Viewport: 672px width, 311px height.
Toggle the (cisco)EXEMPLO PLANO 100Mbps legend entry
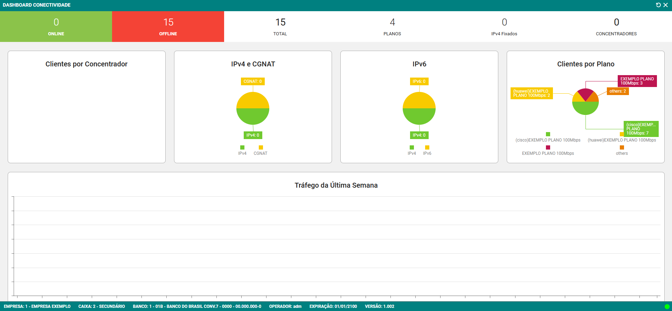click(548, 137)
